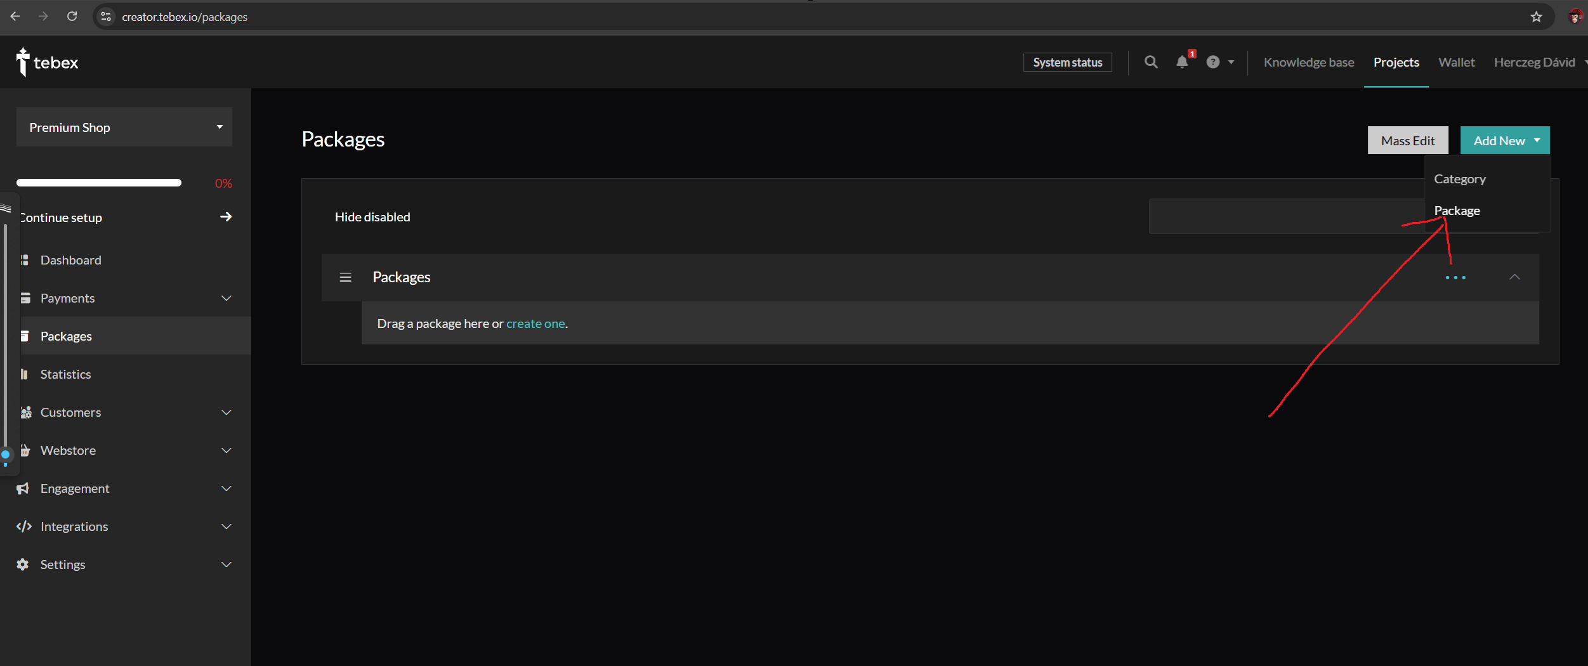Click the Mass Edit button

pos(1407,141)
